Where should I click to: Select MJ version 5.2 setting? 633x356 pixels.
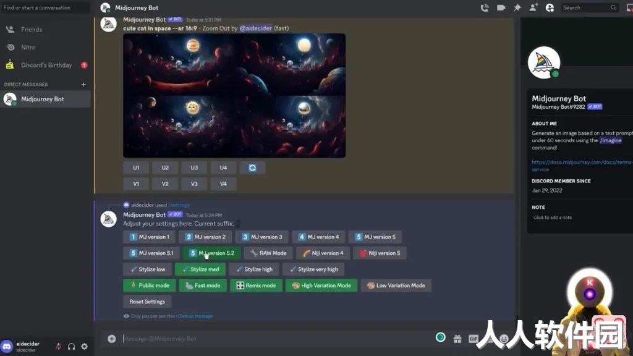coord(211,253)
